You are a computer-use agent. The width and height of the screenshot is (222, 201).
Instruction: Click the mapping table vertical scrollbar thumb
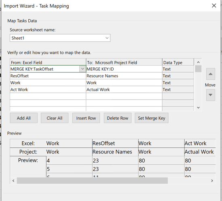198,69
